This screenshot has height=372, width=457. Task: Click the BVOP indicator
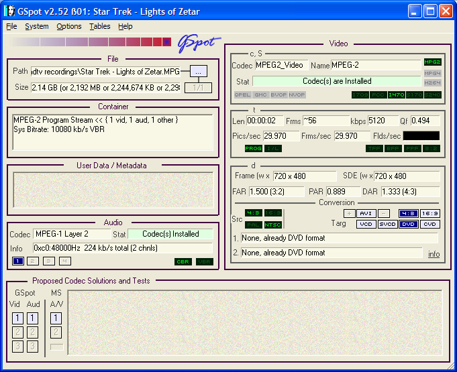pos(279,95)
